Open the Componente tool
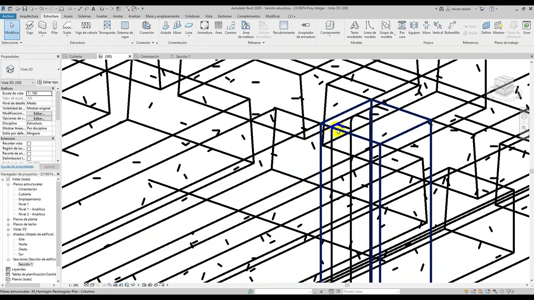Image resolution: width=534 pixels, height=300 pixels. pos(330,28)
